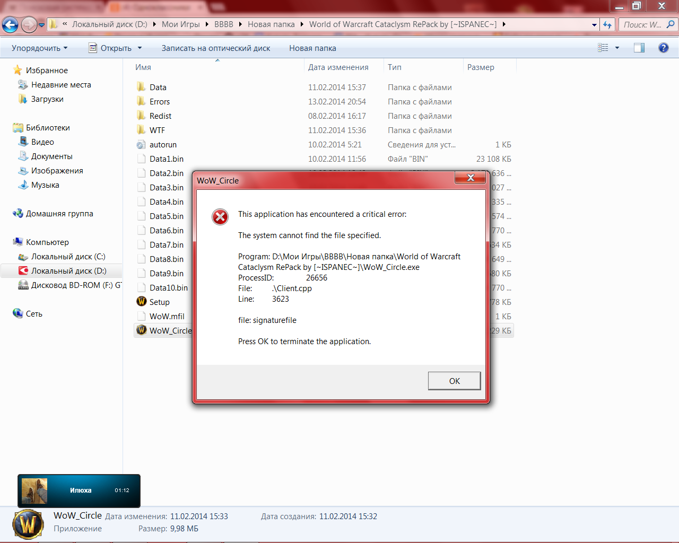Click Мои Игры in breadcrumb path
The width and height of the screenshot is (679, 543).
181,24
